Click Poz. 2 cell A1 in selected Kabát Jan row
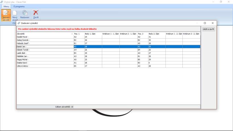 pyautogui.click(x=142, y=47)
